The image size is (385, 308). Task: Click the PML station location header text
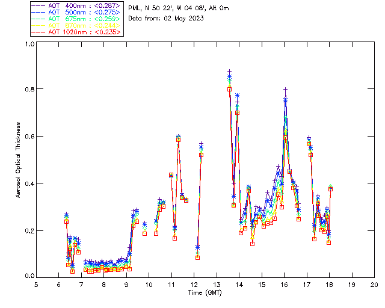tap(179, 8)
